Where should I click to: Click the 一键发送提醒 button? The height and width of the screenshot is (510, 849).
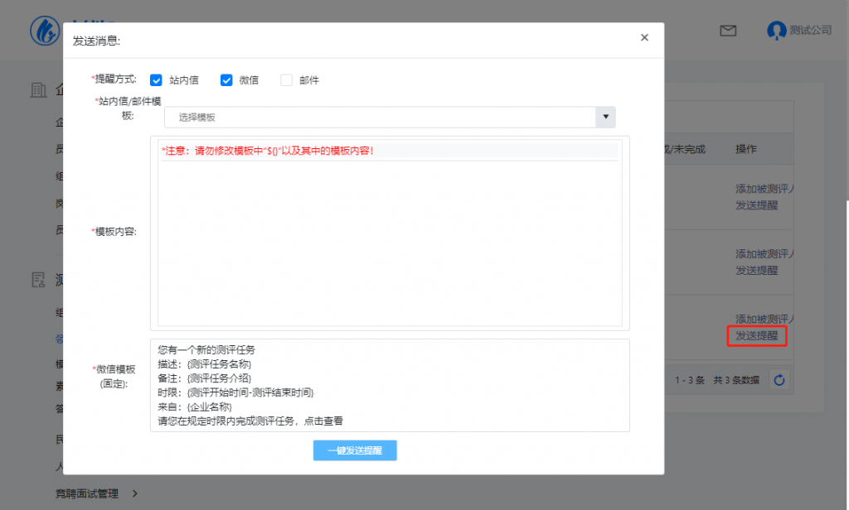pyautogui.click(x=355, y=450)
